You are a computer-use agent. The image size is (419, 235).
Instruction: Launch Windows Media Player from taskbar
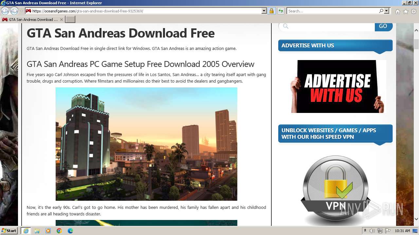pos(48,231)
